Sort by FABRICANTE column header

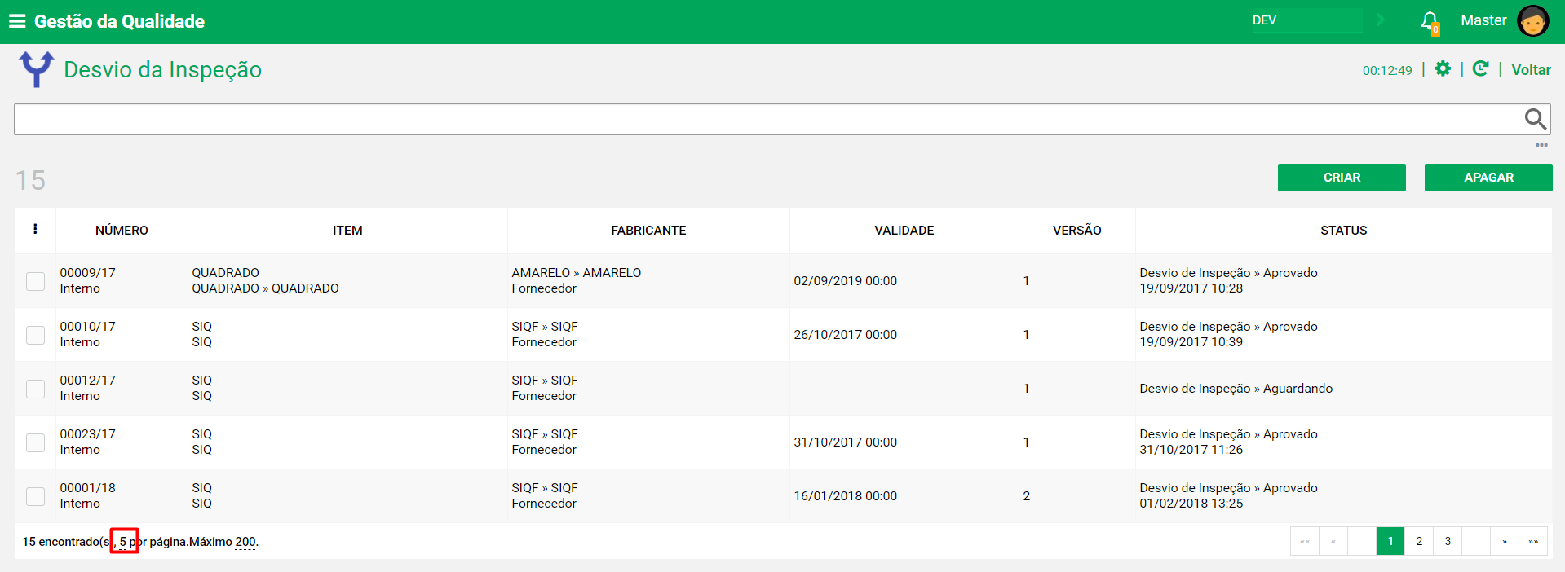pos(648,231)
